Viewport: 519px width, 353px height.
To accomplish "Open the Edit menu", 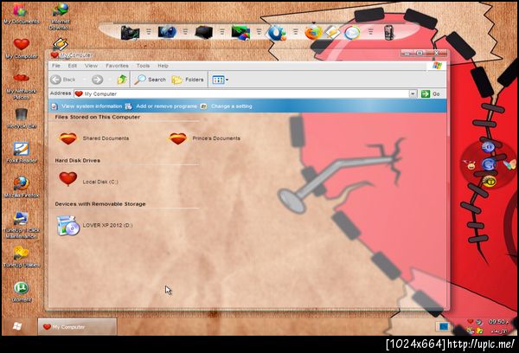I will coord(72,66).
